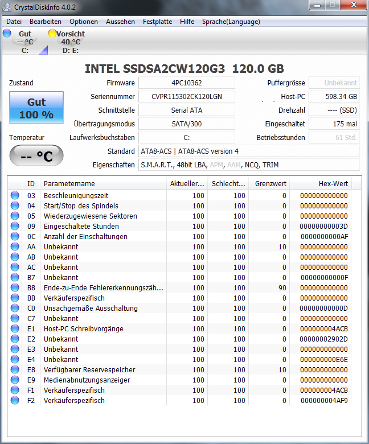The width and height of the screenshot is (369, 444).
Task: Click hex value 00000002902D in row E2
Action: coord(323,339)
